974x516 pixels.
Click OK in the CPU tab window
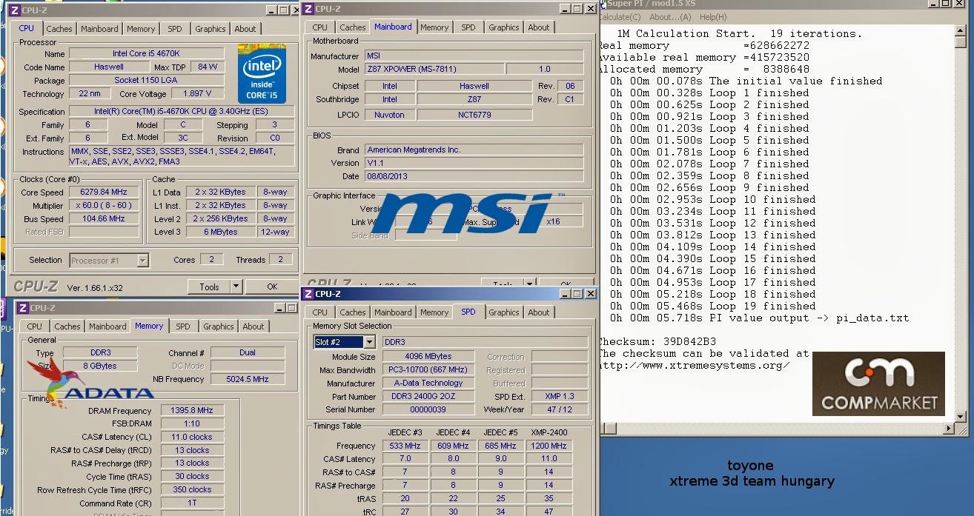(272, 287)
